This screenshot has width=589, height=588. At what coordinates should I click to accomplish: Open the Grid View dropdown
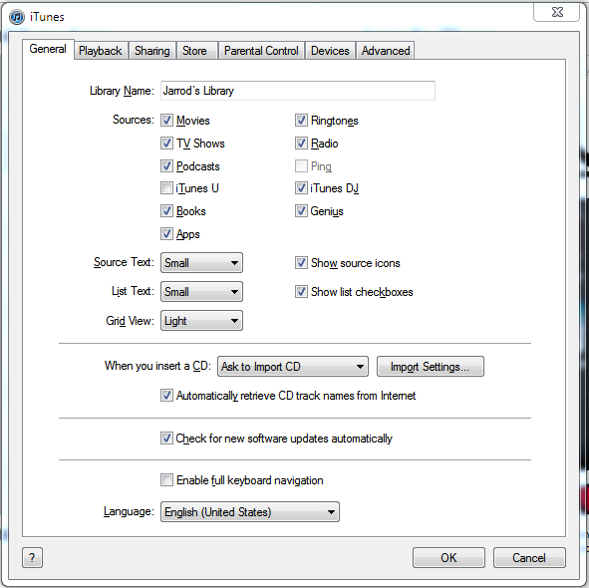click(x=201, y=321)
